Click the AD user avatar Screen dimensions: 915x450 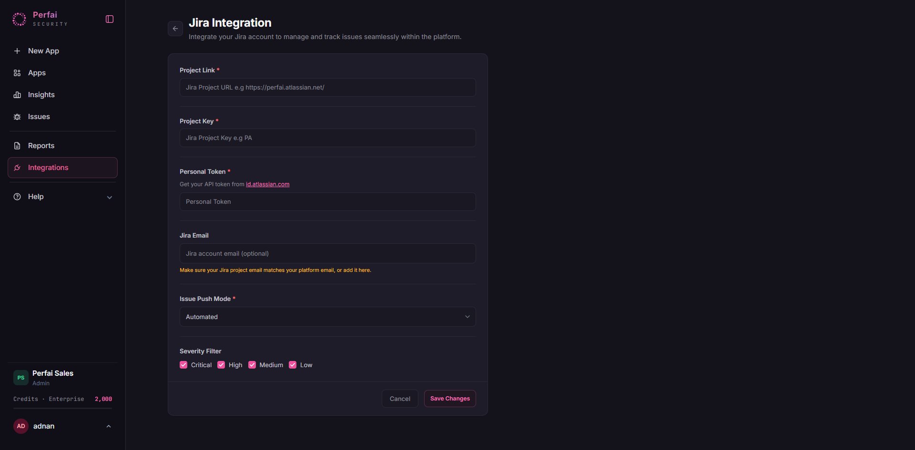(21, 426)
